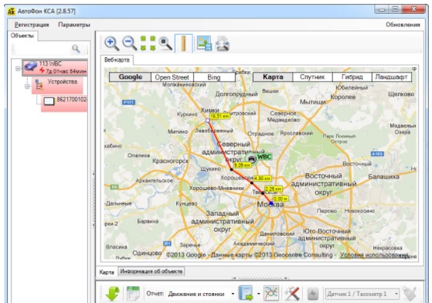Open the Обновления menu
The width and height of the screenshot is (432, 303).
coord(403,25)
